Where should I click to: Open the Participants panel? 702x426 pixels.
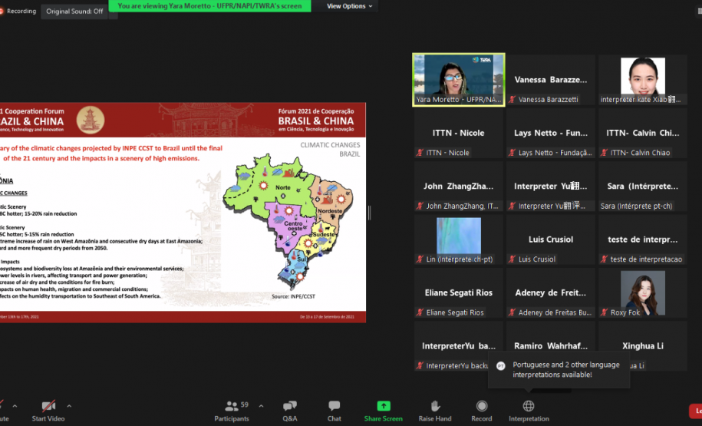click(232, 410)
